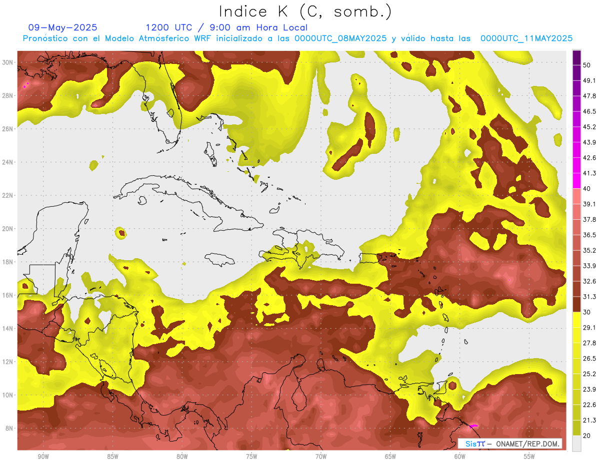Click the 14N latitude label

point(8,328)
